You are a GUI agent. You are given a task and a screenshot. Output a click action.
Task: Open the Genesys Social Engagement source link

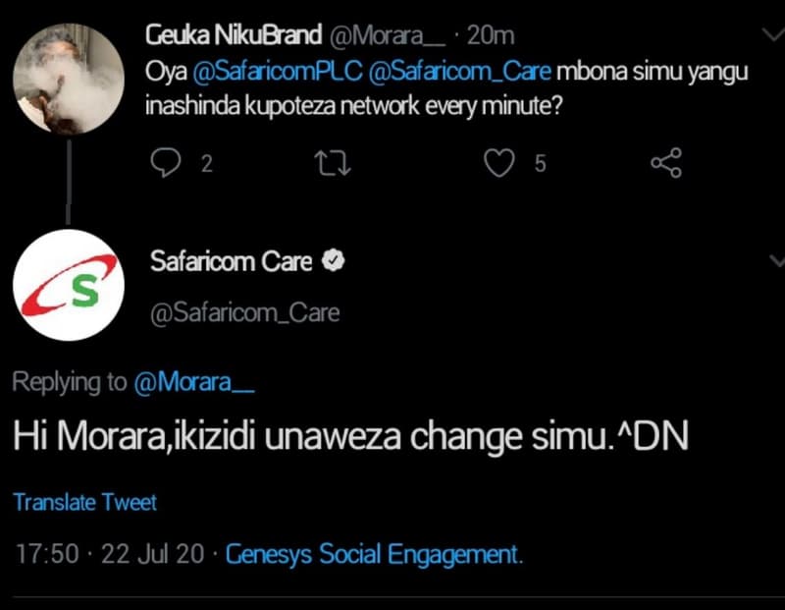(373, 554)
